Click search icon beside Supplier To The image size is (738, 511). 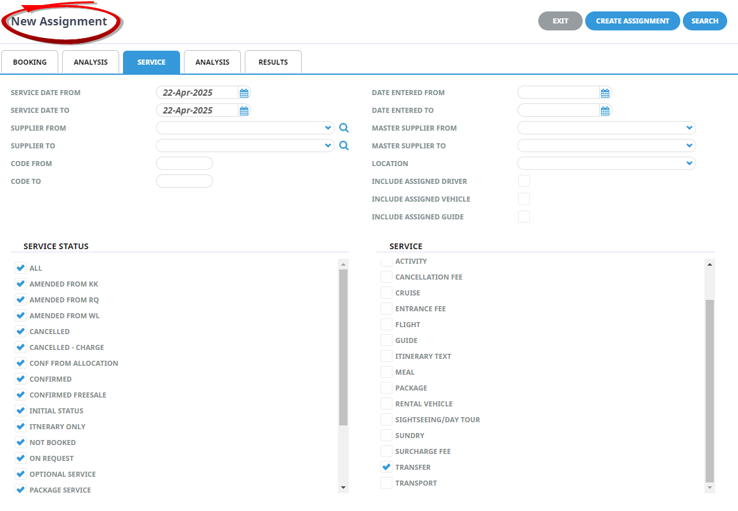(x=344, y=146)
